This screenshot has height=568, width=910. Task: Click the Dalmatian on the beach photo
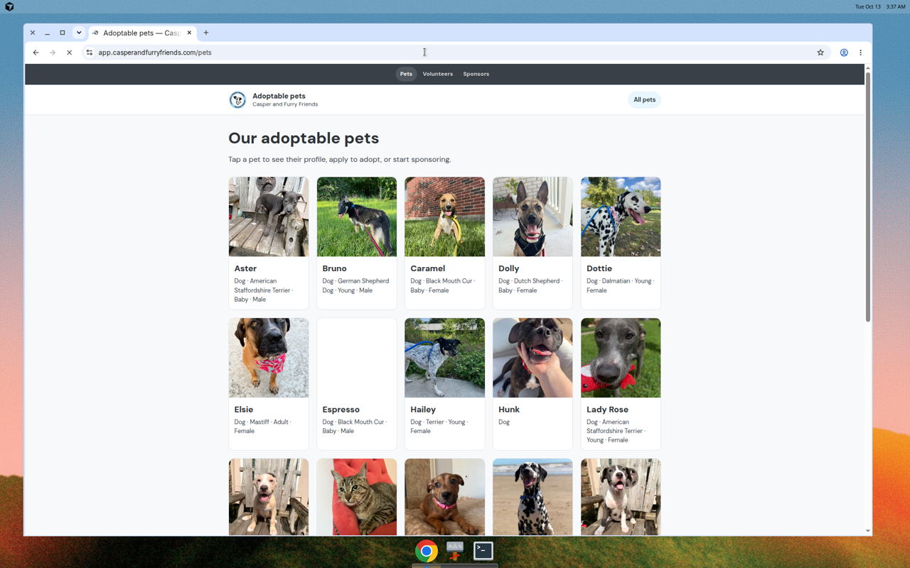pyautogui.click(x=532, y=497)
